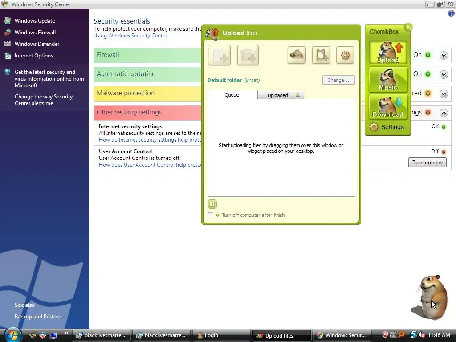Click the Automatic updating header bar

pyautogui.click(x=147, y=74)
